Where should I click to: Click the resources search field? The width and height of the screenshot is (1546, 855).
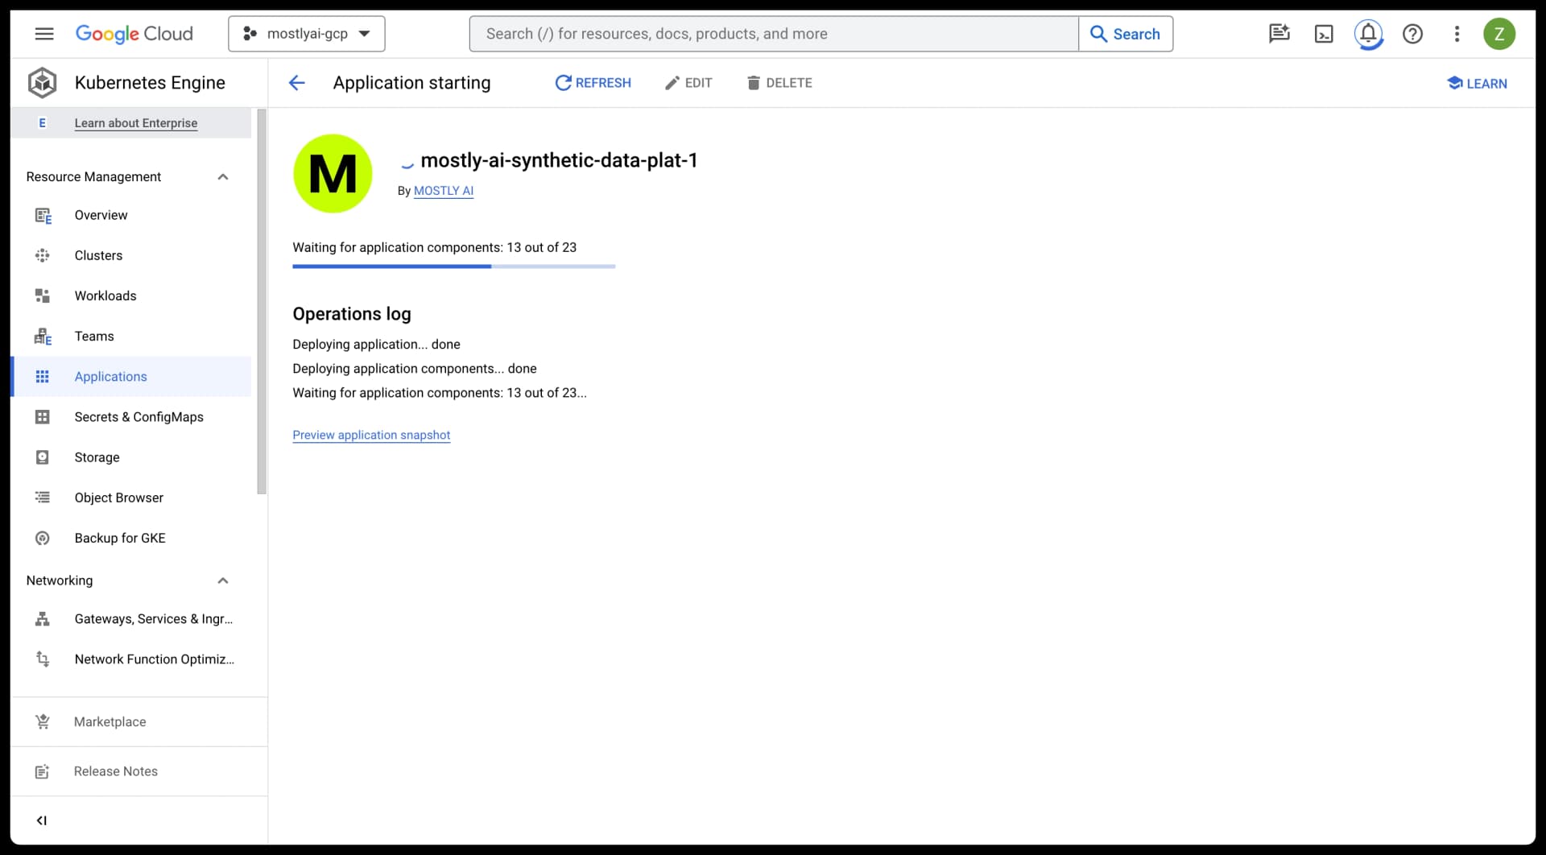point(773,33)
